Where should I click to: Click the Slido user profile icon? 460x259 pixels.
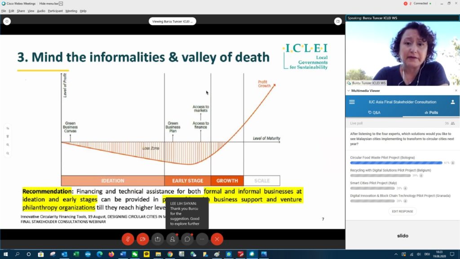click(453, 102)
